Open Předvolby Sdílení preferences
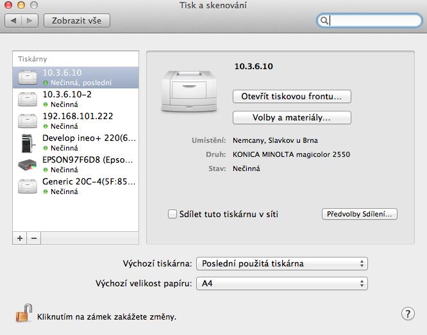The image size is (427, 335). (360, 214)
